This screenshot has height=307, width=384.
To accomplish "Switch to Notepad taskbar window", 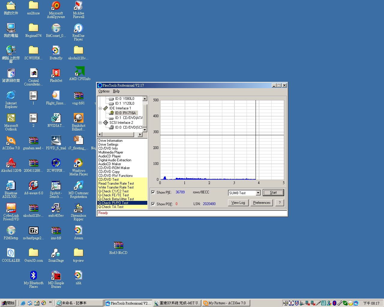I will click(79, 303).
